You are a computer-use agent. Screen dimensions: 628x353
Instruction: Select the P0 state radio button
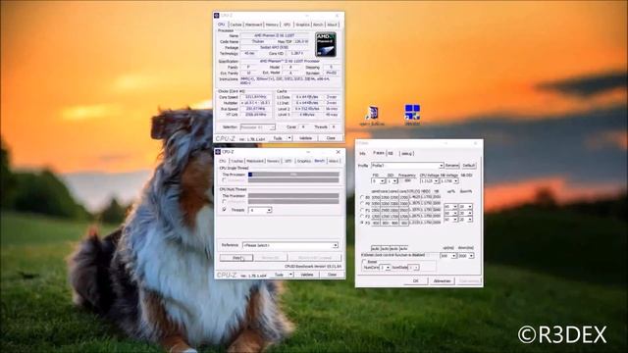362,204
